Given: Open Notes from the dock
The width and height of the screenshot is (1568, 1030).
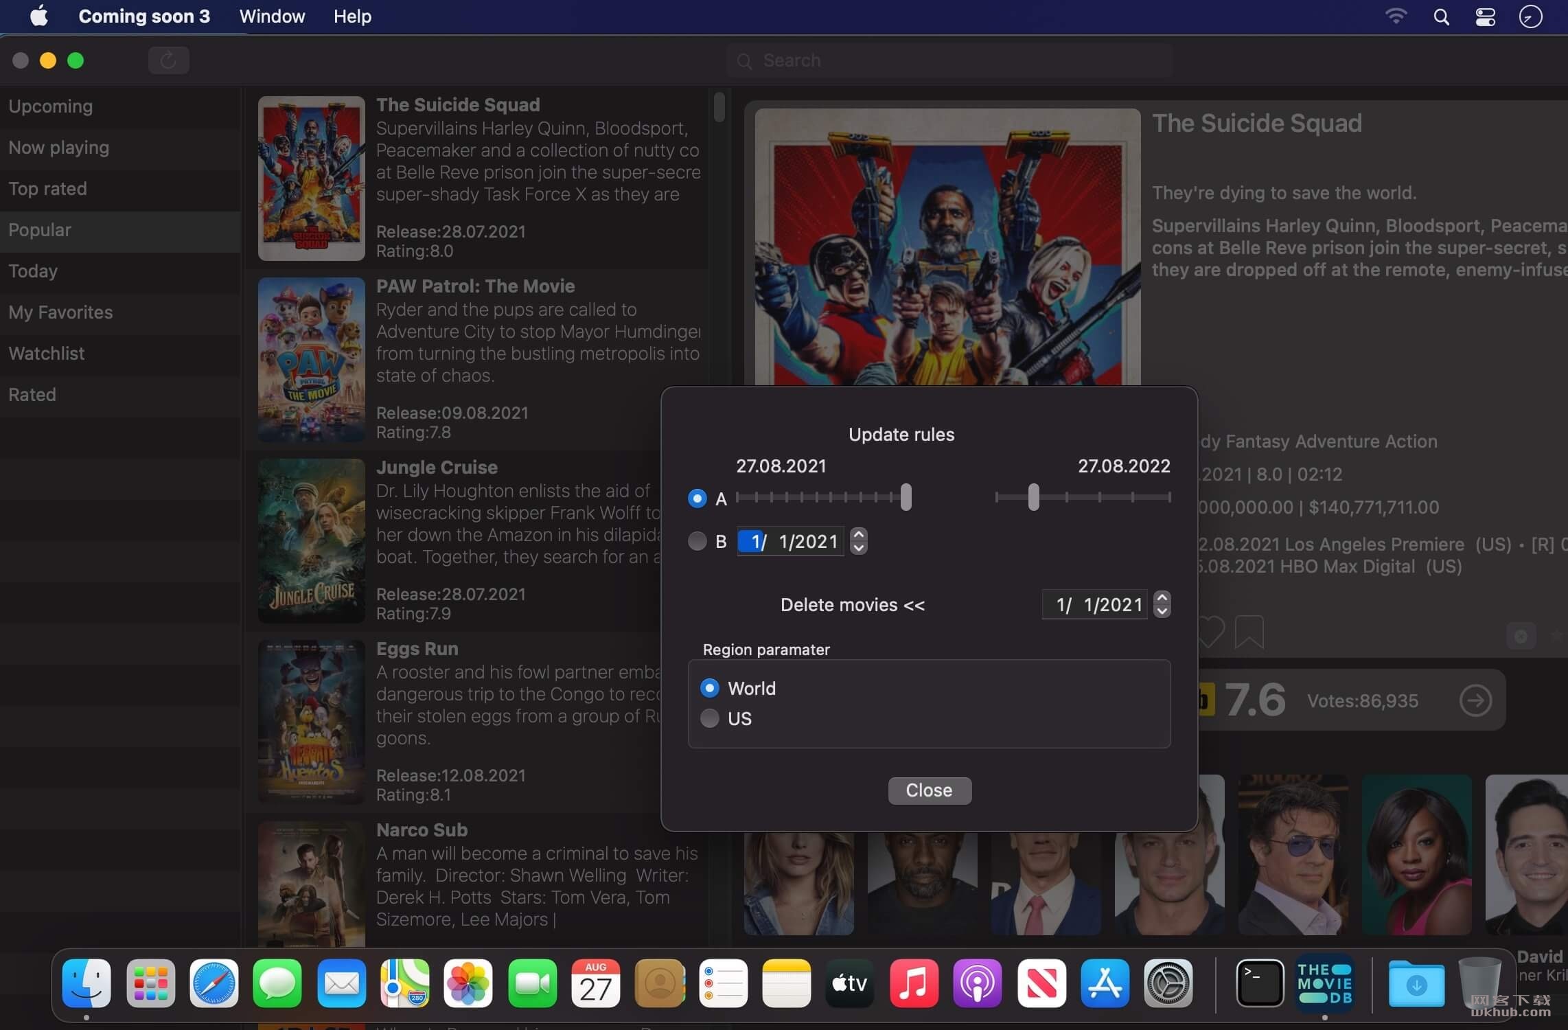Looking at the screenshot, I should [x=787, y=983].
